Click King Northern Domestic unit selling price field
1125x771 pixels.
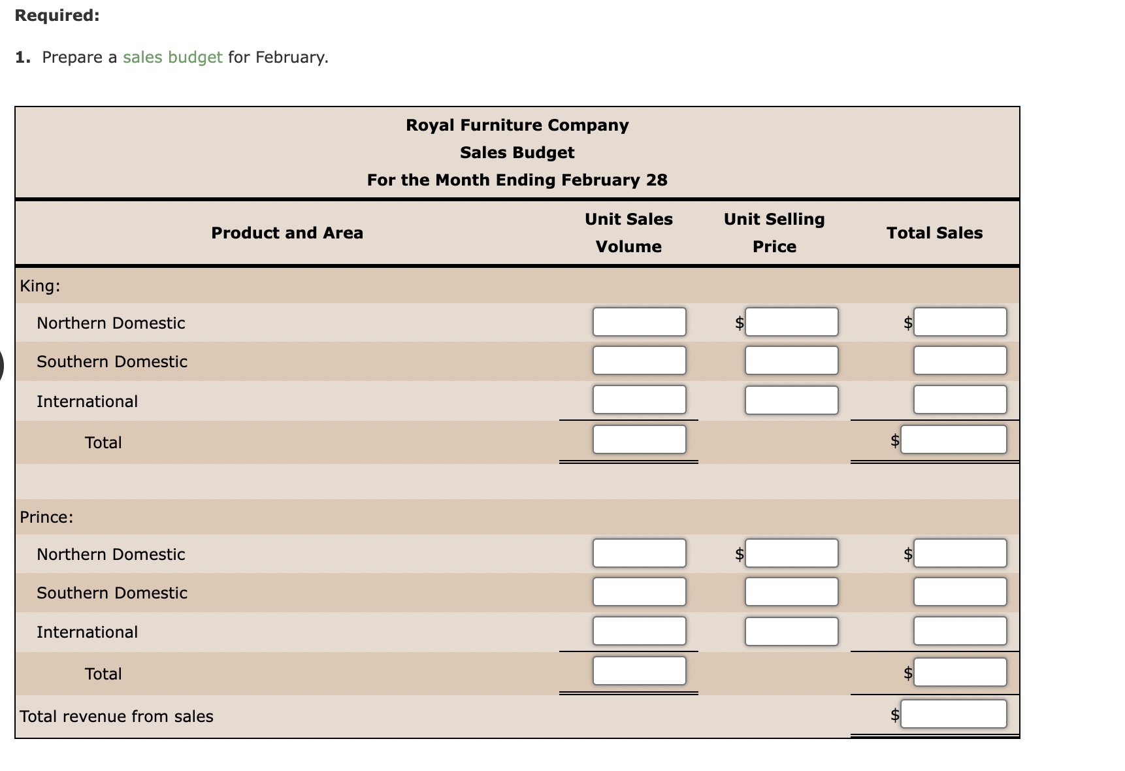point(791,321)
